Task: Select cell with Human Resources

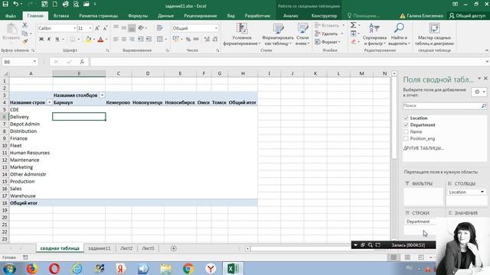Action: 31,153
